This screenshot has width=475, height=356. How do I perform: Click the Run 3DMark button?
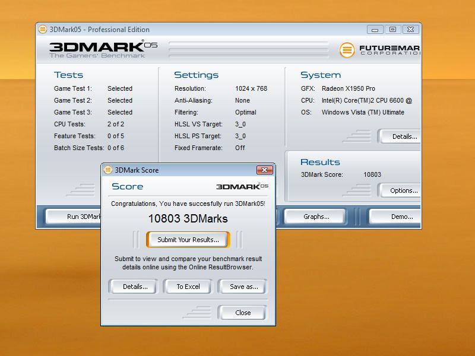click(74, 217)
